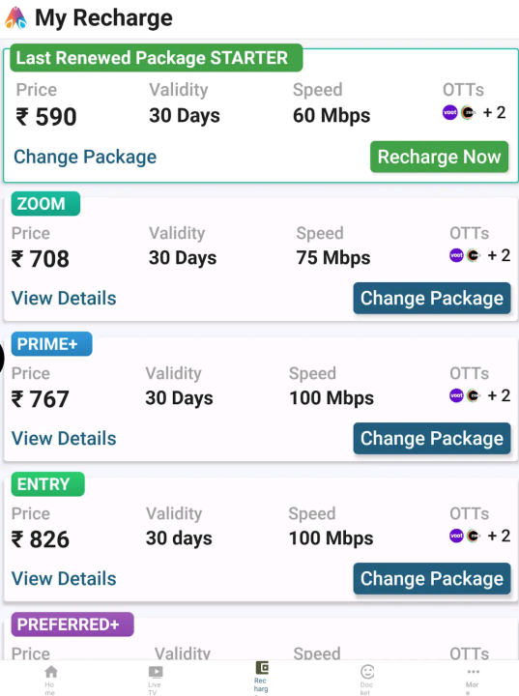The image size is (519, 696).
Task: Change package to ENTRY plan
Action: click(432, 578)
